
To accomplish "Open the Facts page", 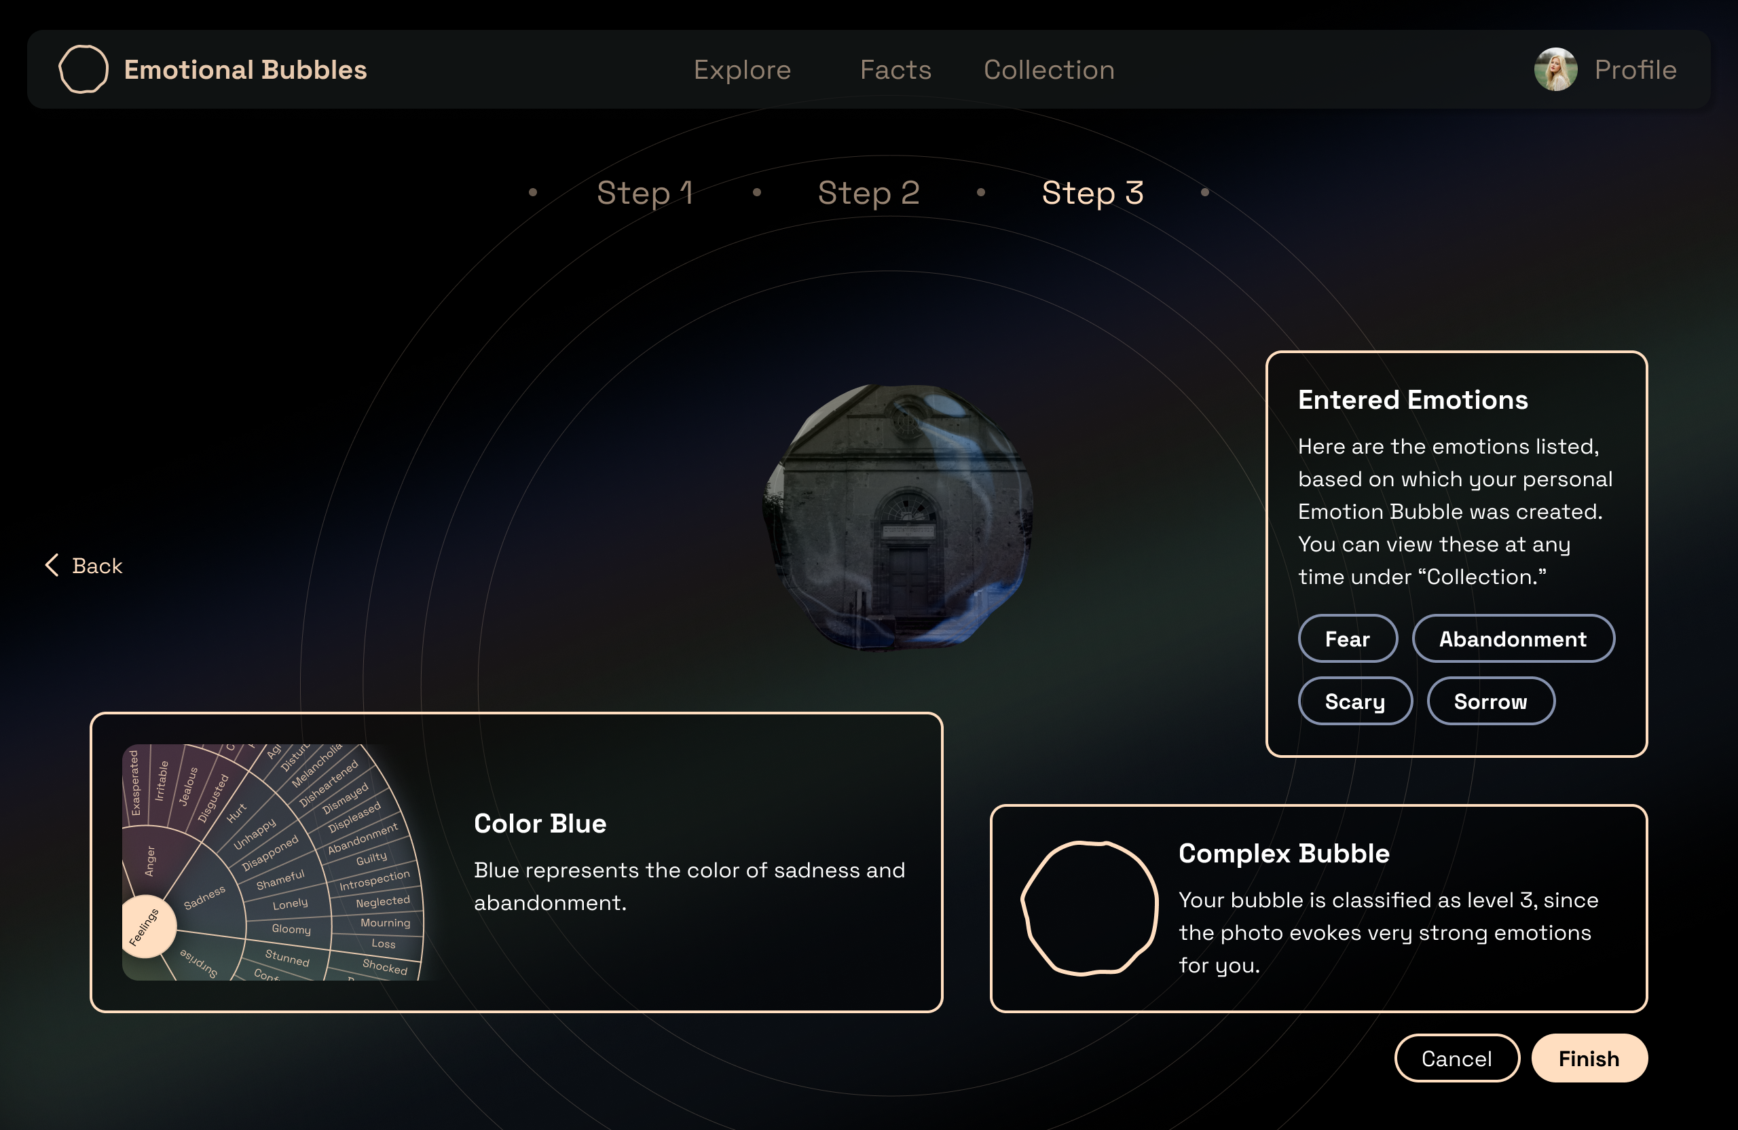I will click(895, 69).
